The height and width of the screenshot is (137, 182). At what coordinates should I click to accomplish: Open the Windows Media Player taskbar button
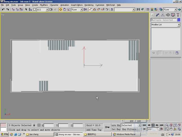[126, 134]
